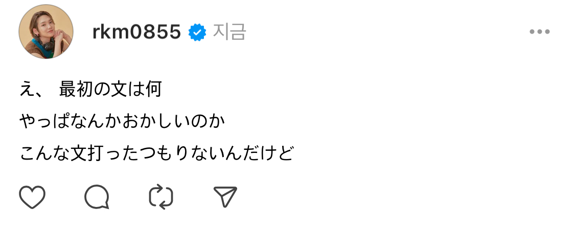The width and height of the screenshot is (575, 236).
Task: Click the word やっぱ starting the second line
Action: [45, 121]
